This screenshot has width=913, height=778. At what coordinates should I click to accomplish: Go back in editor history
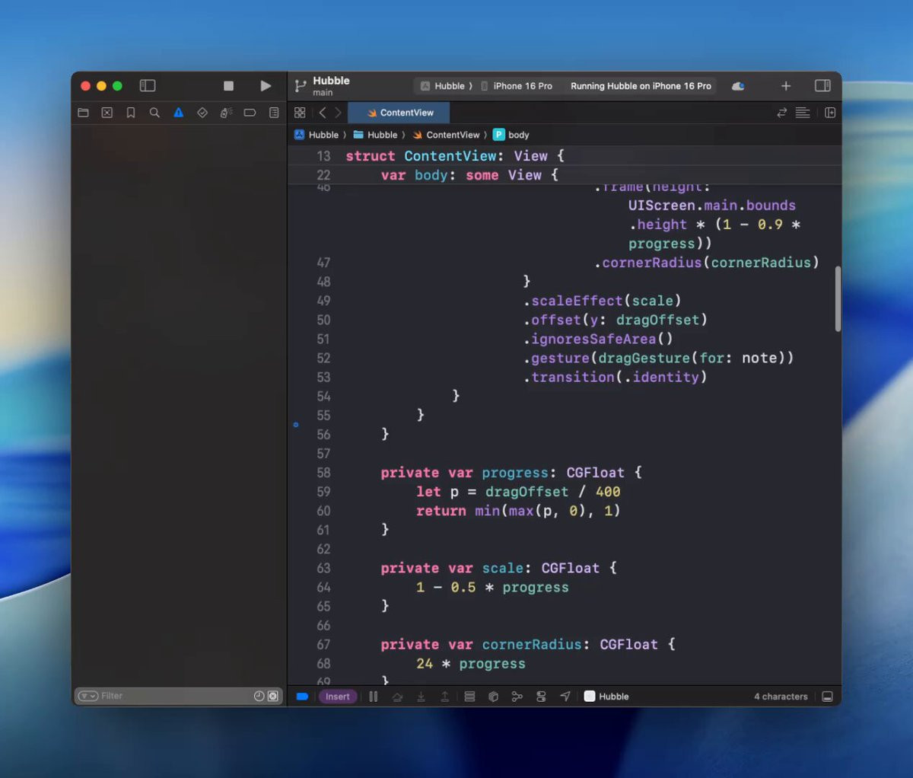(x=323, y=113)
